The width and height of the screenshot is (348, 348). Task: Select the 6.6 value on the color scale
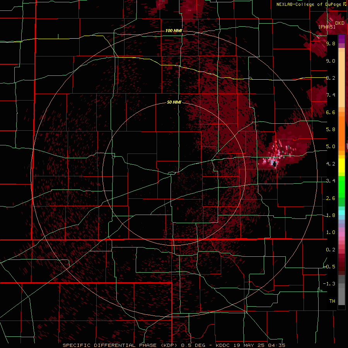click(331, 112)
